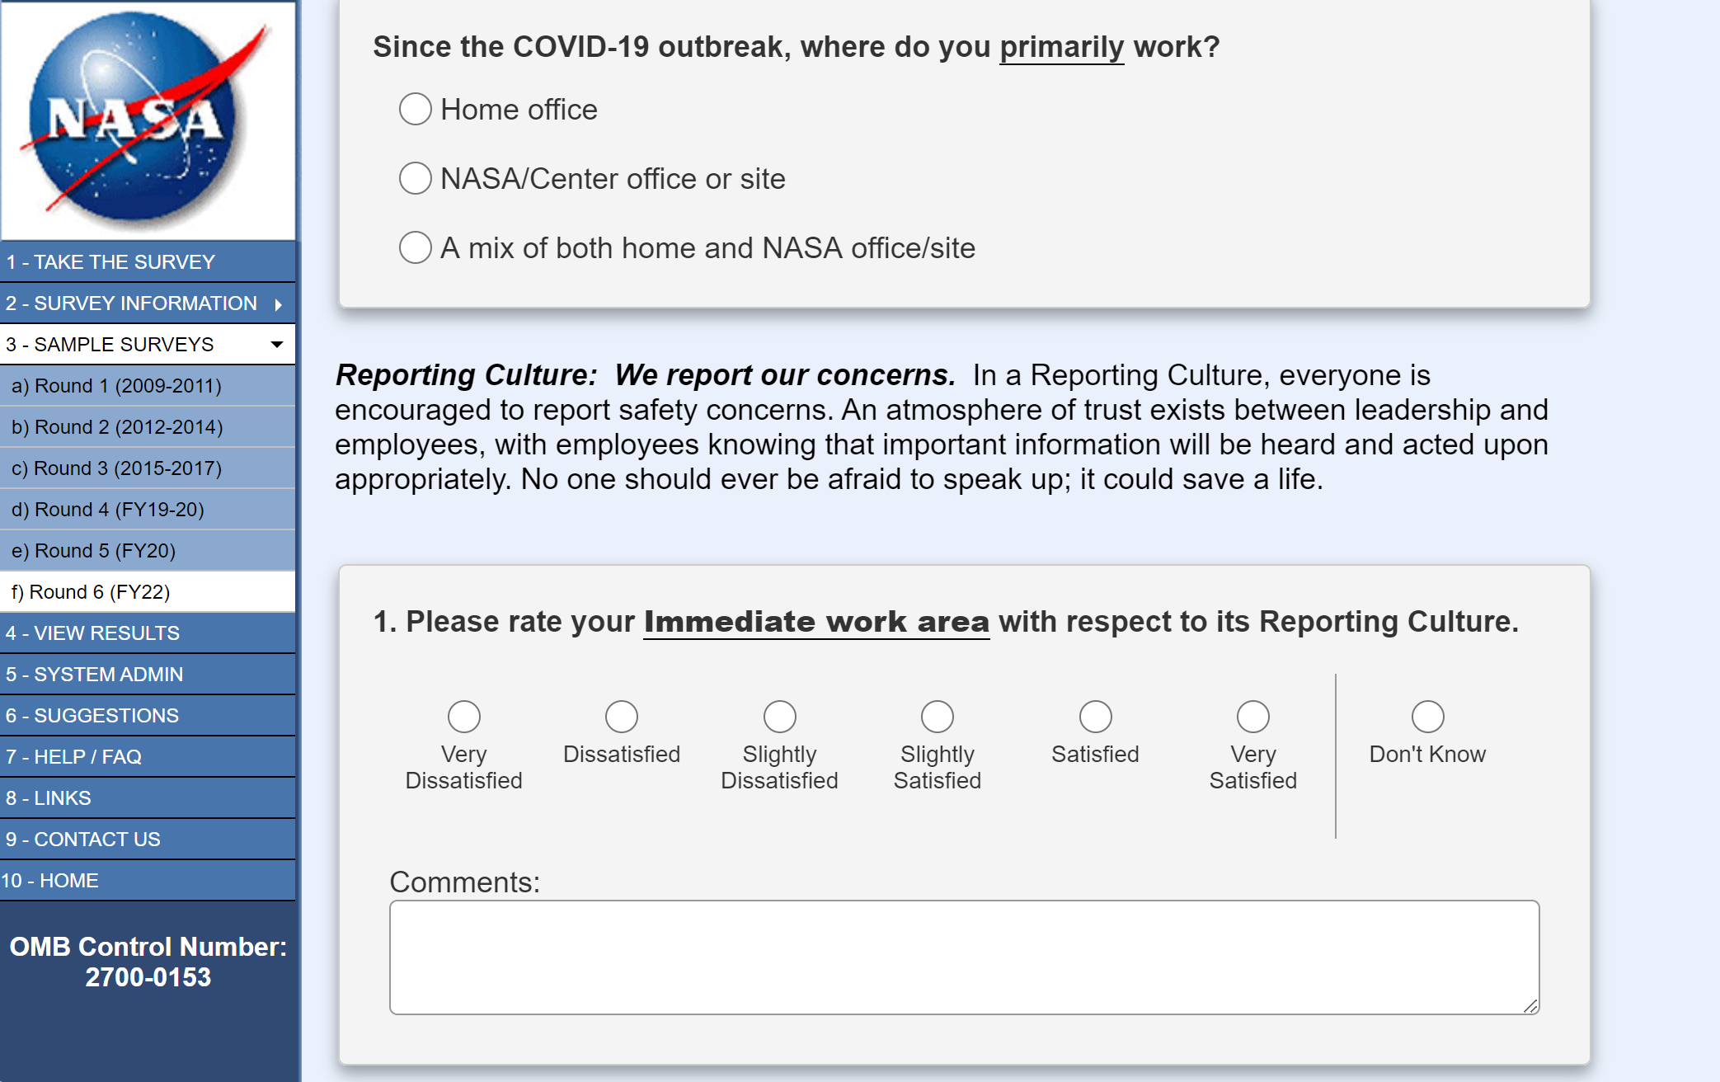Pick the Slightly Satisfied radio button
This screenshot has height=1082, width=1720.
pos(938,717)
